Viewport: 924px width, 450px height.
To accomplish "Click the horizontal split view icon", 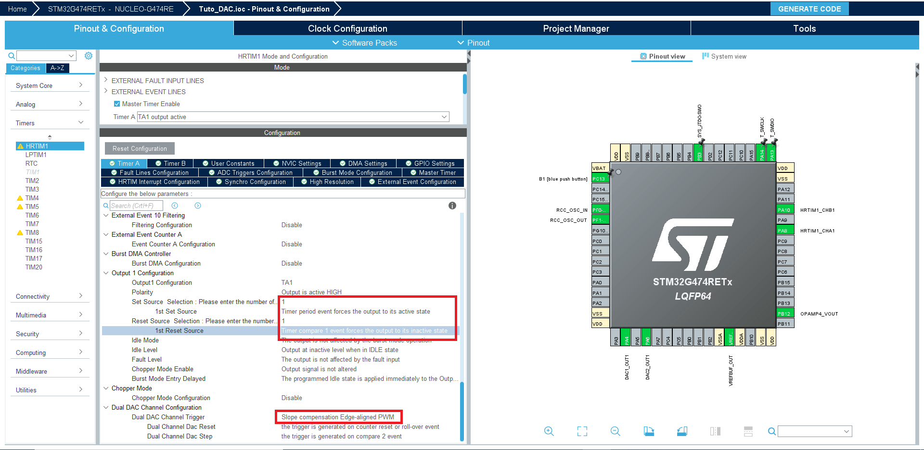I will pos(748,431).
